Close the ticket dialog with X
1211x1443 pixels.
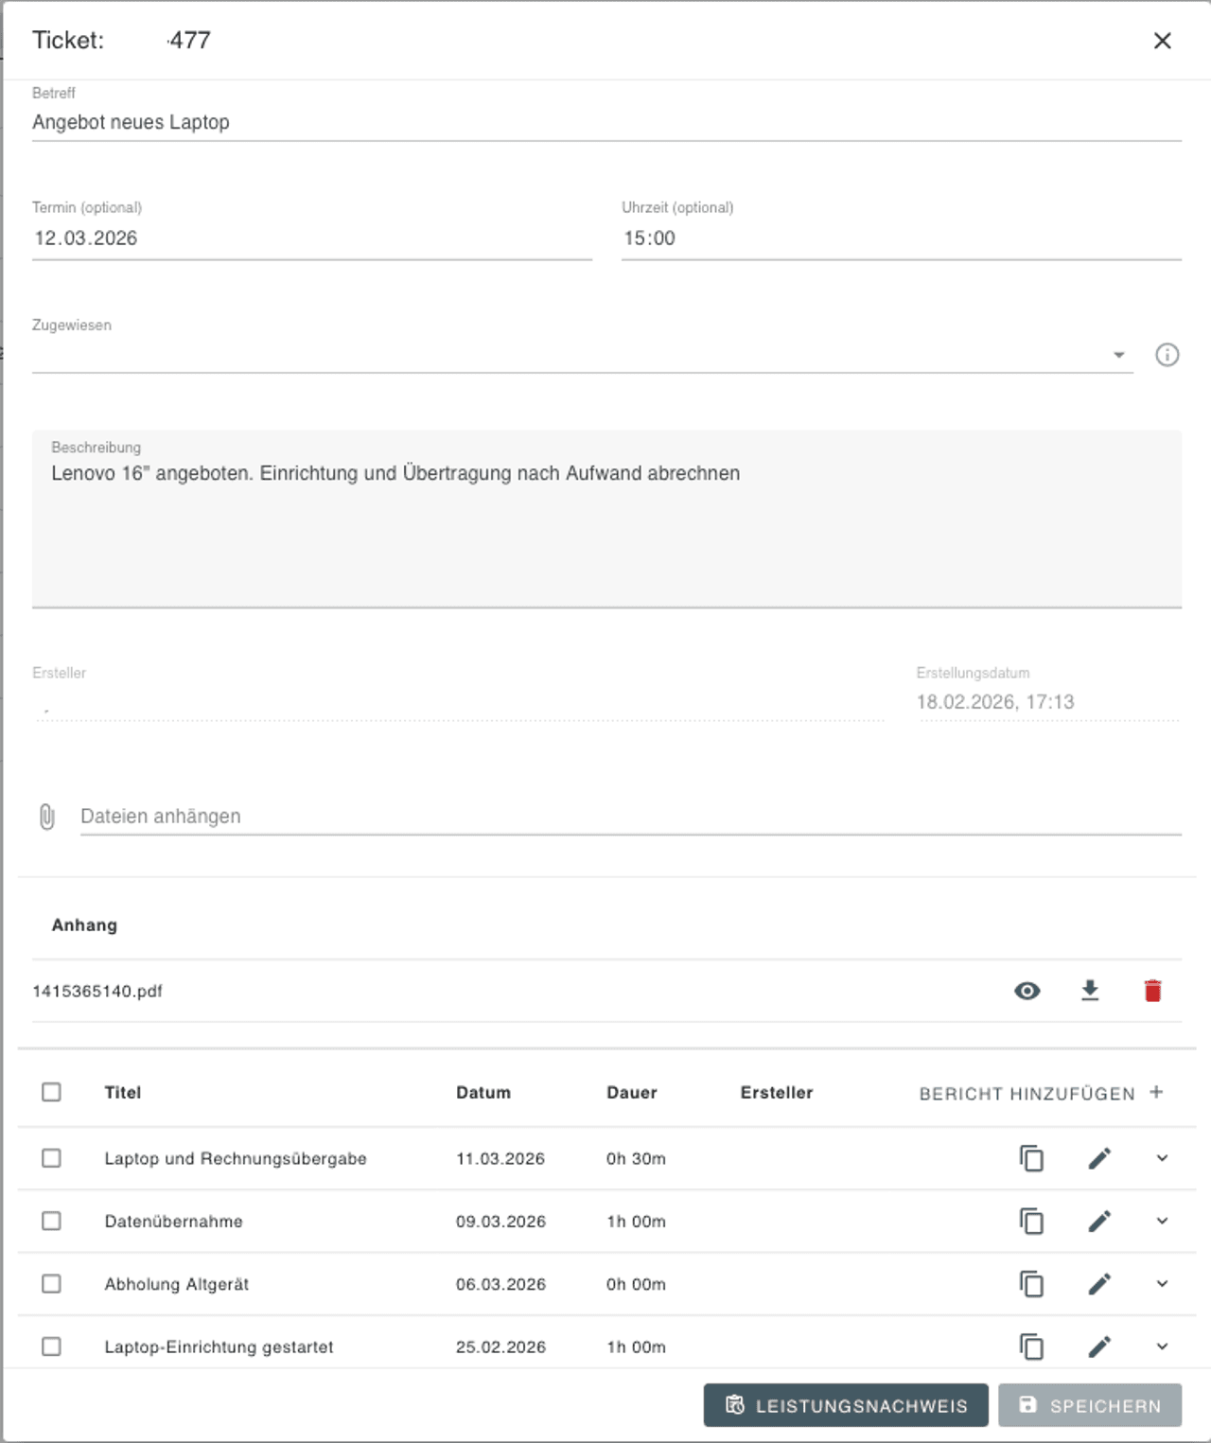1162,41
